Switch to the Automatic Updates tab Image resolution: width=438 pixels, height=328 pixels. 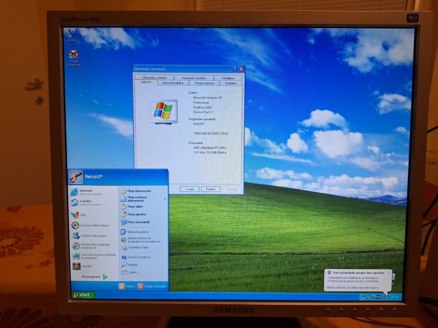coord(194,78)
